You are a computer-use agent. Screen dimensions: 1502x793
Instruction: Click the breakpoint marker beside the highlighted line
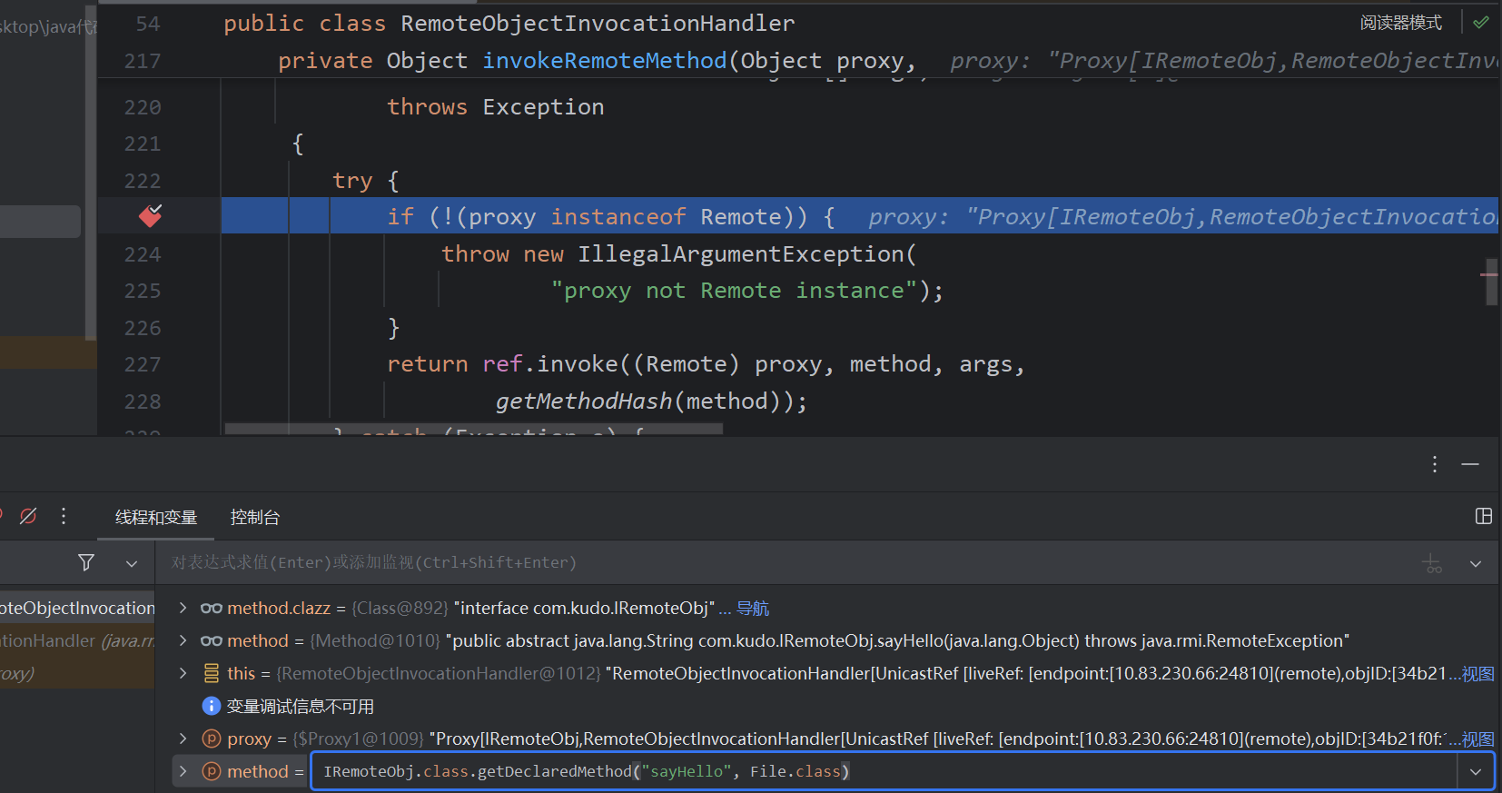tap(151, 216)
